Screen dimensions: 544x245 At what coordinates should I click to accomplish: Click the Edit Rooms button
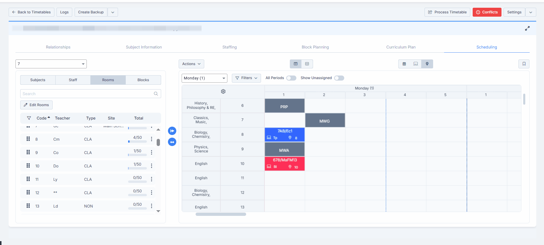point(36,105)
